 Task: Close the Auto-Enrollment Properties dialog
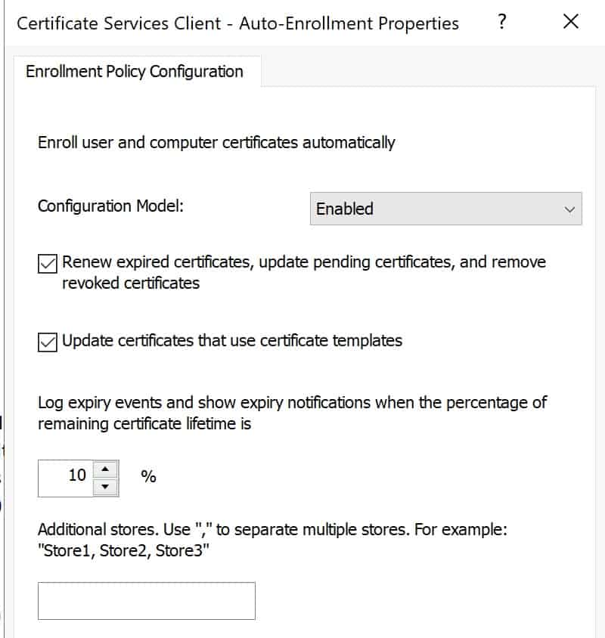coord(571,22)
